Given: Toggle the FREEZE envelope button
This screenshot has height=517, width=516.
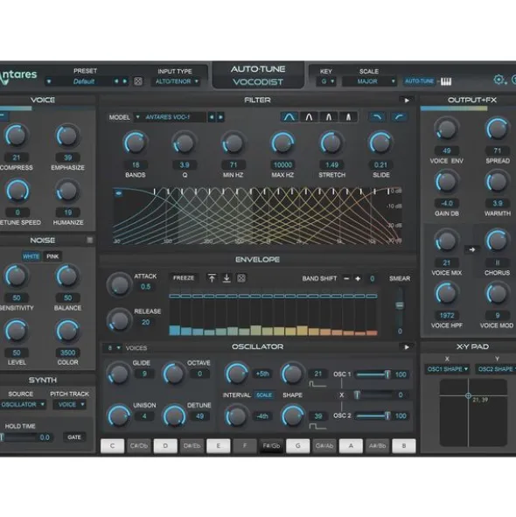Looking at the screenshot, I should [x=184, y=278].
